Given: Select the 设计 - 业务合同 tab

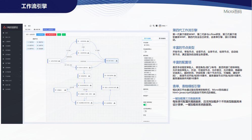Looking at the screenshot, I should (x=49, y=30).
